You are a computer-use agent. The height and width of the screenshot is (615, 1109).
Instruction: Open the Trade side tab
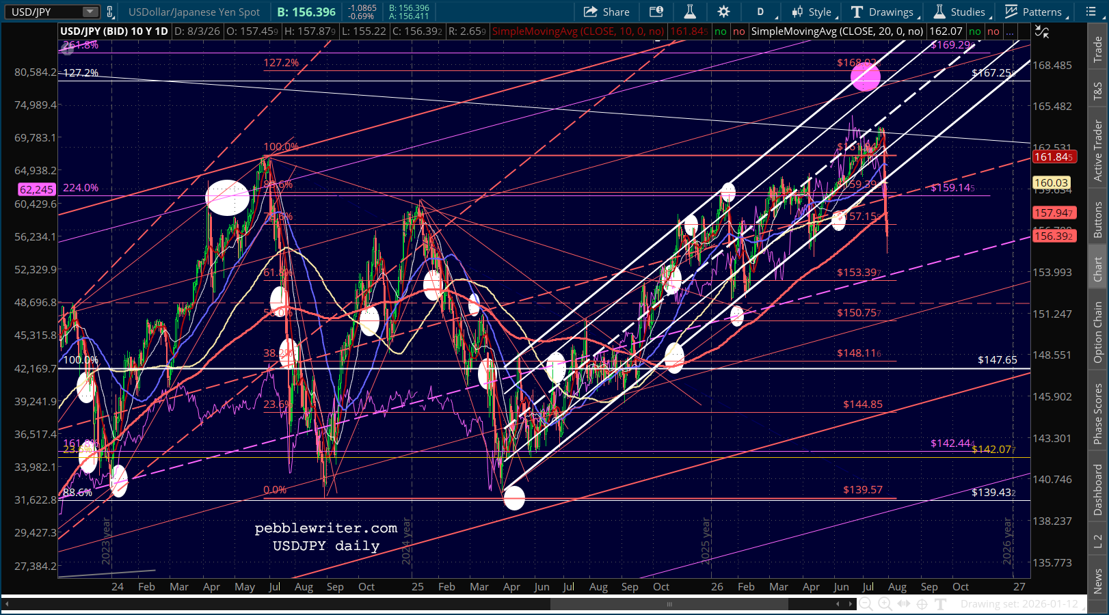[x=1097, y=49]
